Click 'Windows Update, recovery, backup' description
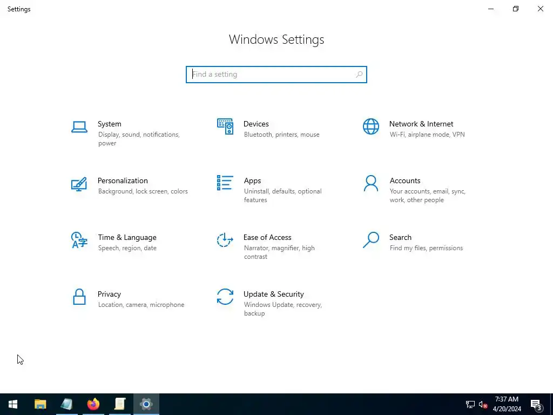This screenshot has height=415, width=553. [x=283, y=309]
